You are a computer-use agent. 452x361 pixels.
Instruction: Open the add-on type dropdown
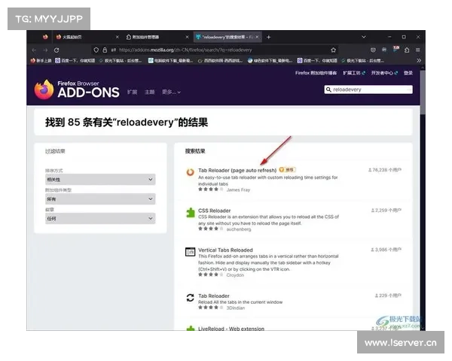tap(100, 199)
